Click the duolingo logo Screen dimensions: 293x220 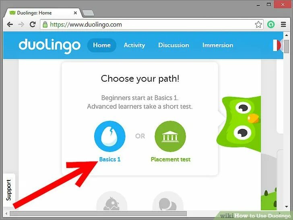50,46
